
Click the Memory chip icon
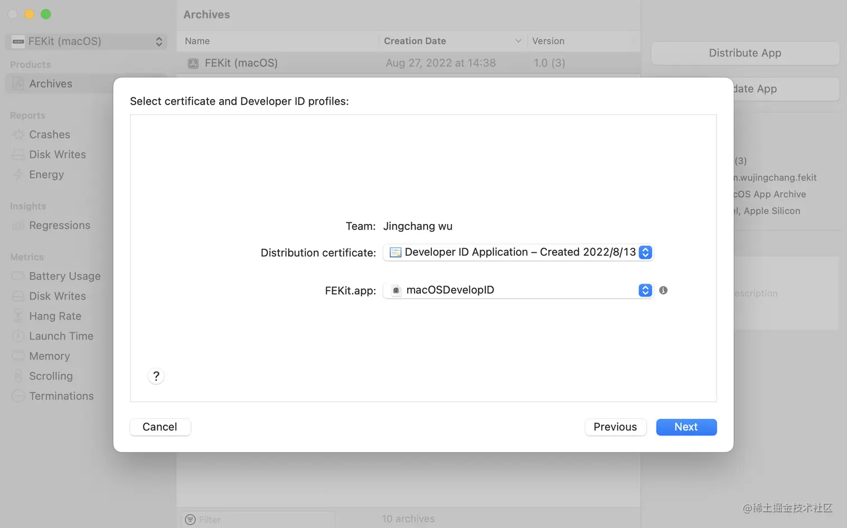point(18,356)
